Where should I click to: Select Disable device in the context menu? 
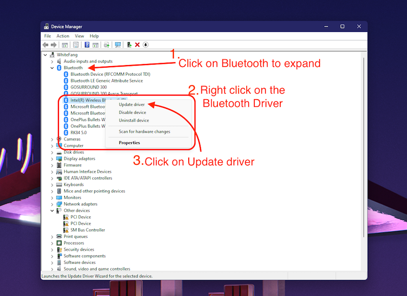(132, 112)
